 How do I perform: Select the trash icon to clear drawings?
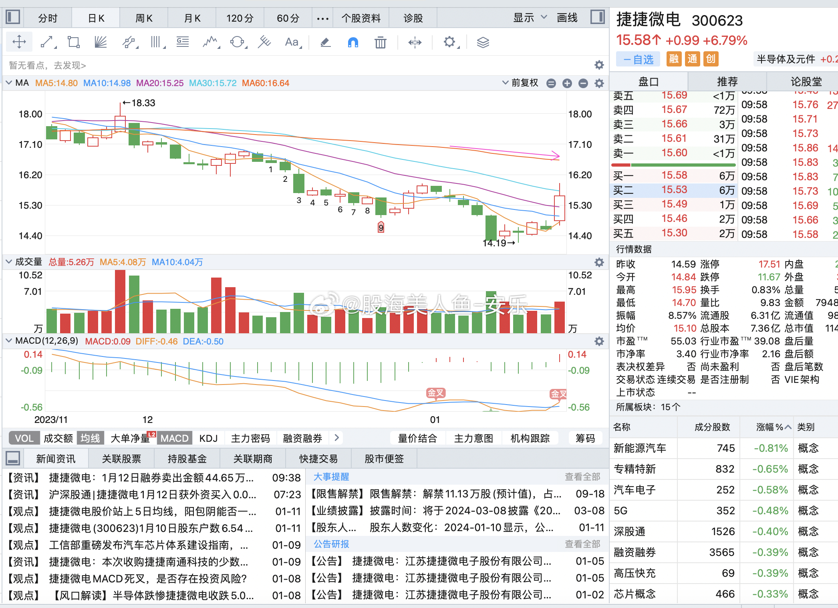tap(380, 42)
